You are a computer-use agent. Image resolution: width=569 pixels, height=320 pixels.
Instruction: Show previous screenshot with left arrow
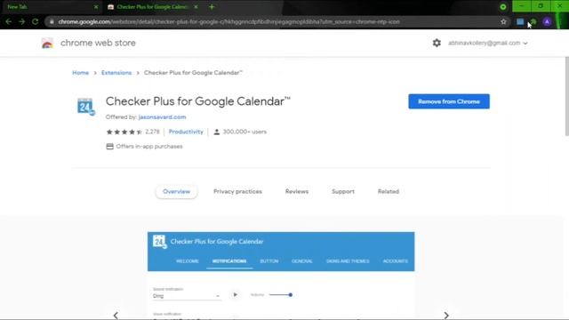[116, 316]
